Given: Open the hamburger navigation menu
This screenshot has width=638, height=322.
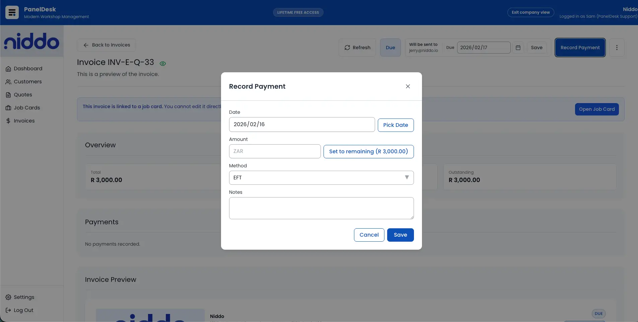Looking at the screenshot, I should [x=11, y=12].
